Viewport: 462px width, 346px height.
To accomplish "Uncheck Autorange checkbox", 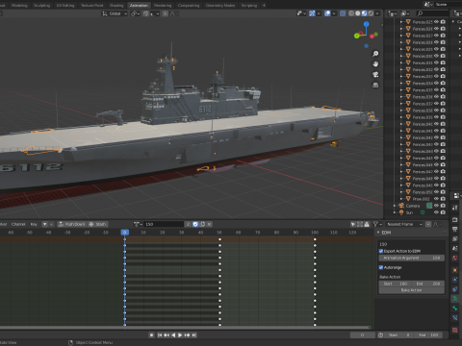I will click(x=381, y=267).
